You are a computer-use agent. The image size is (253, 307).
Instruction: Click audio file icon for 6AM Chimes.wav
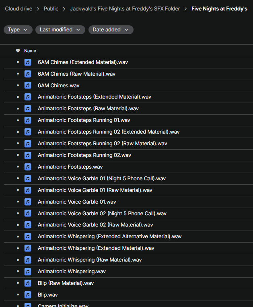tap(28, 85)
